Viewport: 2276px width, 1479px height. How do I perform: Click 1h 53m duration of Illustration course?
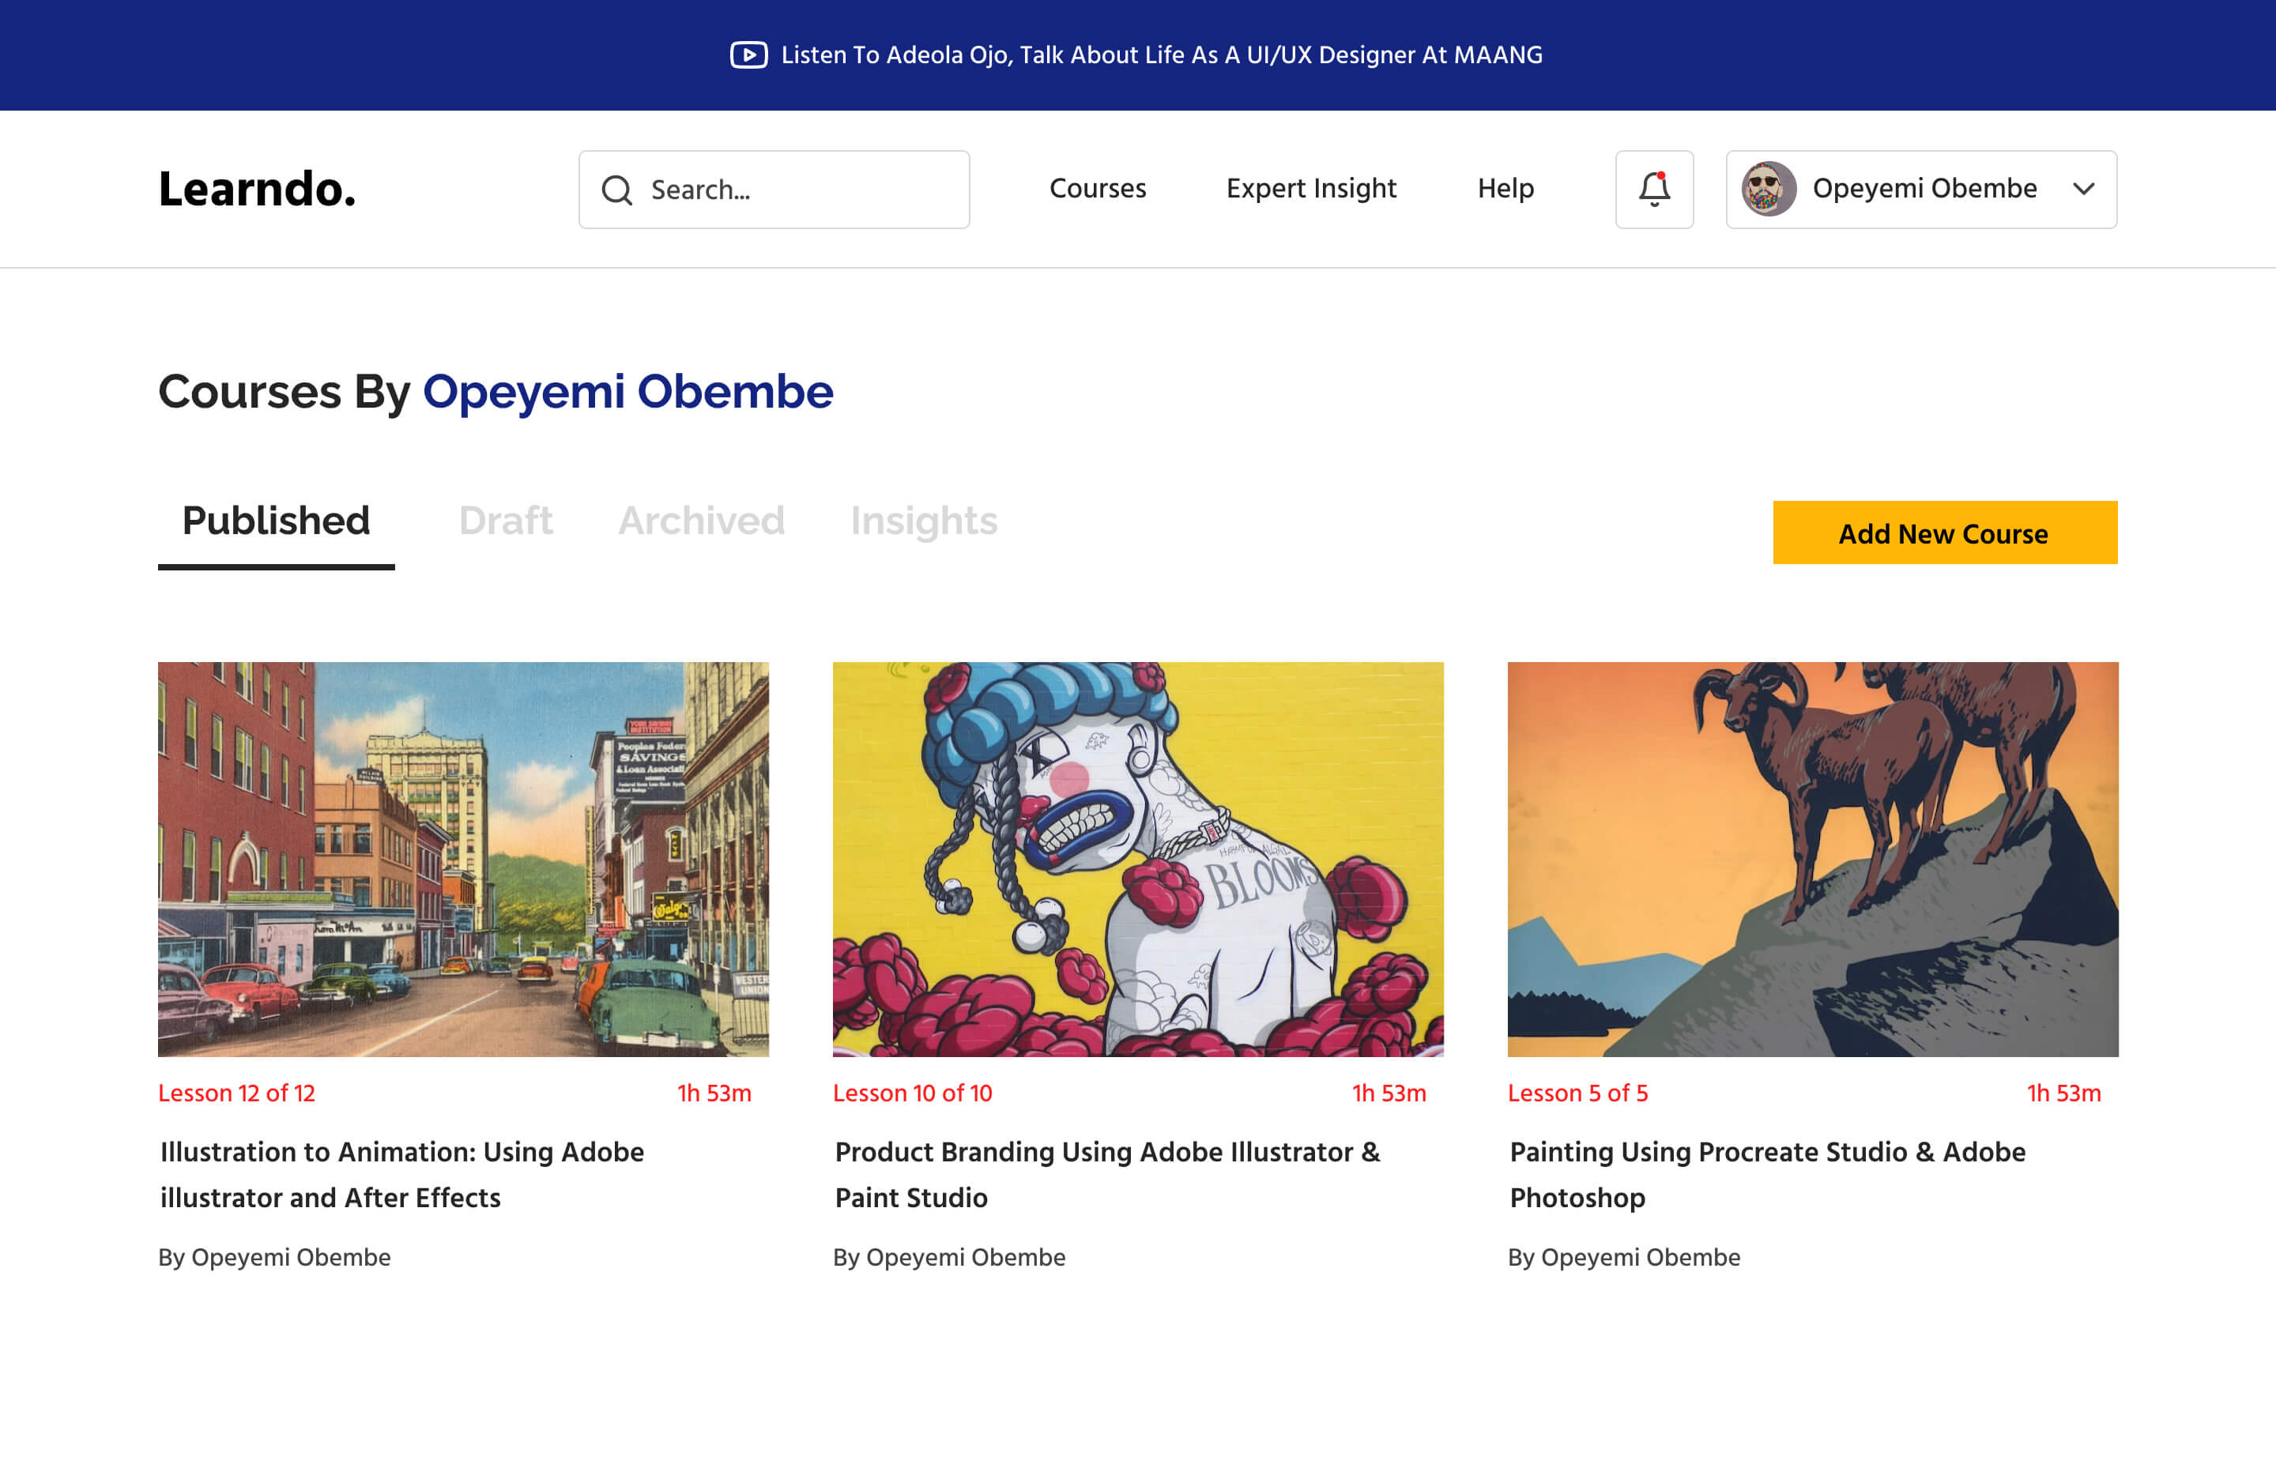tap(714, 1093)
